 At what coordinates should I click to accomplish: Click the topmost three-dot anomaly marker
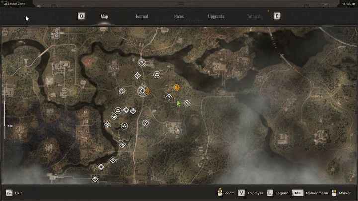[x=156, y=75]
